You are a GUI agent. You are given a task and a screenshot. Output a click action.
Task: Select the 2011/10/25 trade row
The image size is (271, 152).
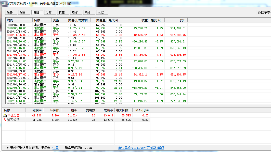coord(96,65)
